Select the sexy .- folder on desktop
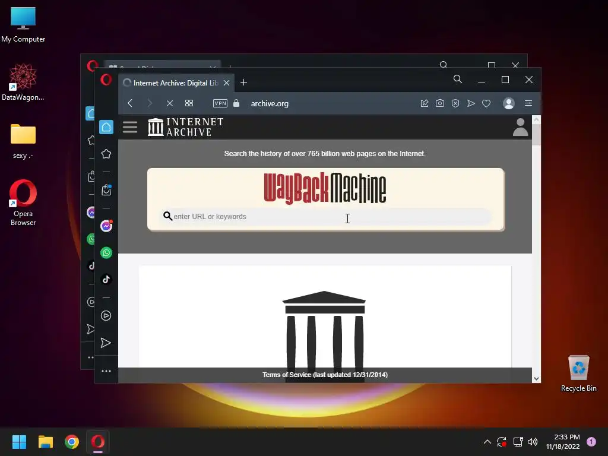The image size is (608, 456). coord(23,141)
